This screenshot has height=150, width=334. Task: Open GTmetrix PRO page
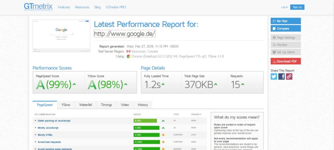(x=116, y=7)
